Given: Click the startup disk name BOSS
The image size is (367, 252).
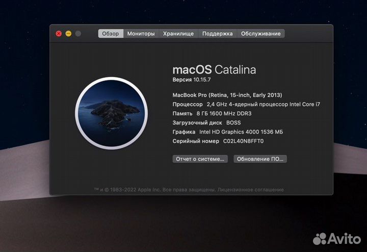Looking at the screenshot, I should pyautogui.click(x=233, y=123).
